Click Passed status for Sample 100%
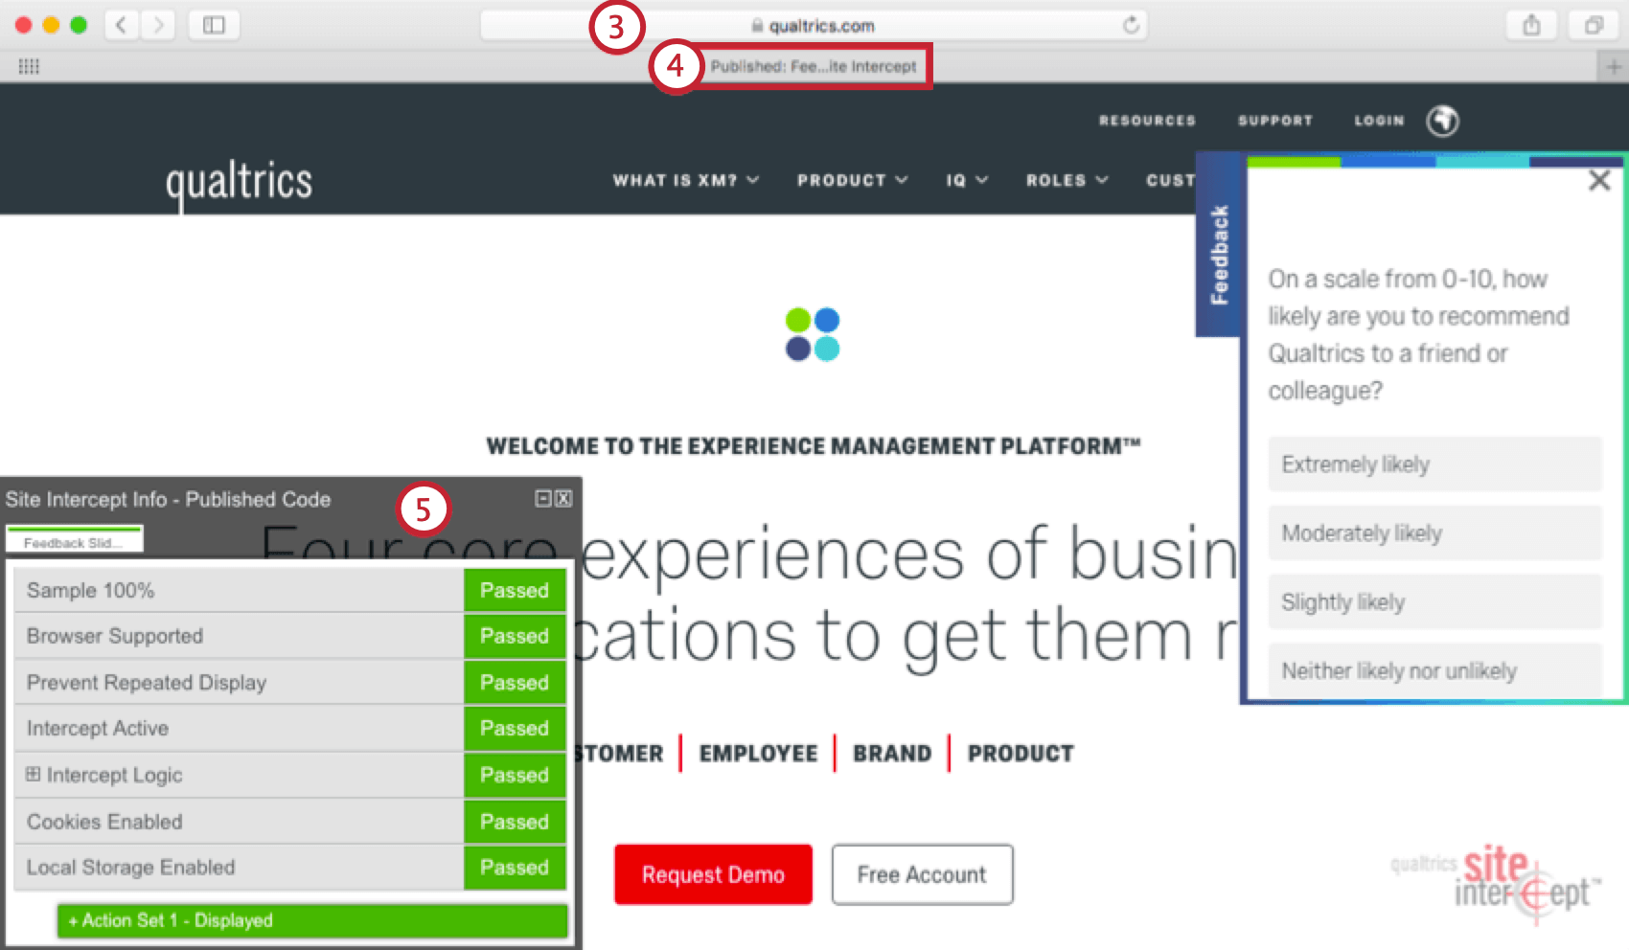The height and width of the screenshot is (950, 1629). (515, 590)
